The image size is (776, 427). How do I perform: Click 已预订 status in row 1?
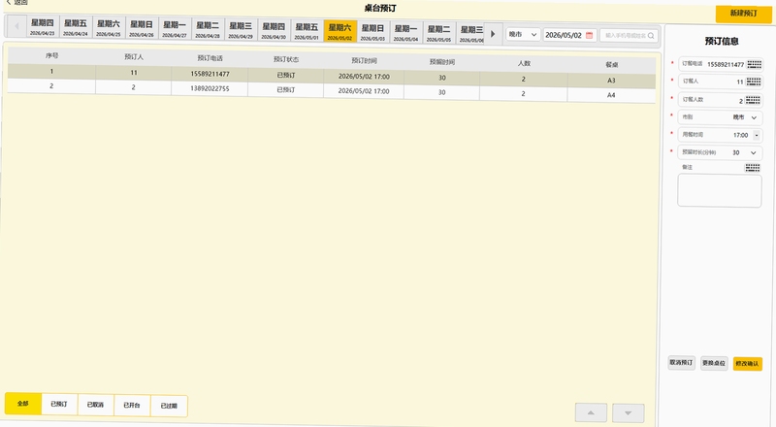(286, 76)
